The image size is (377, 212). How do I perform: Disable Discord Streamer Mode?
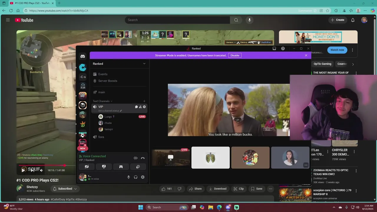[235, 55]
